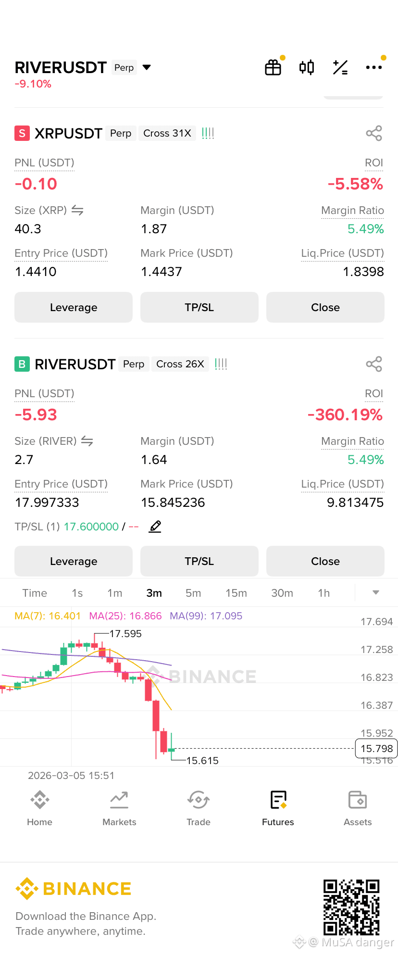Open the percentage calculator icon

coord(340,67)
